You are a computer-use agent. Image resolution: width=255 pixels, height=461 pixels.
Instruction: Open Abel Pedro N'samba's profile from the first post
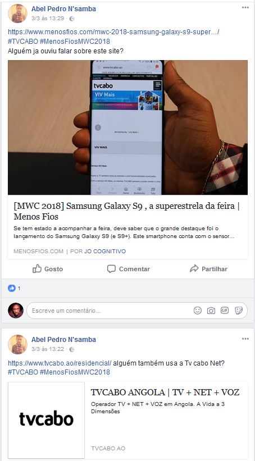pos(63,9)
